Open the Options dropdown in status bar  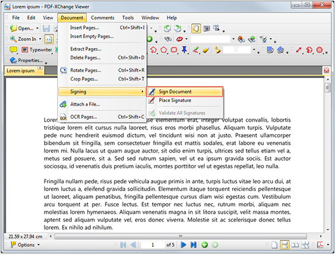click(x=25, y=245)
